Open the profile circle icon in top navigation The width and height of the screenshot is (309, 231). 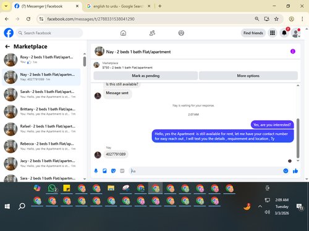pos(181,33)
